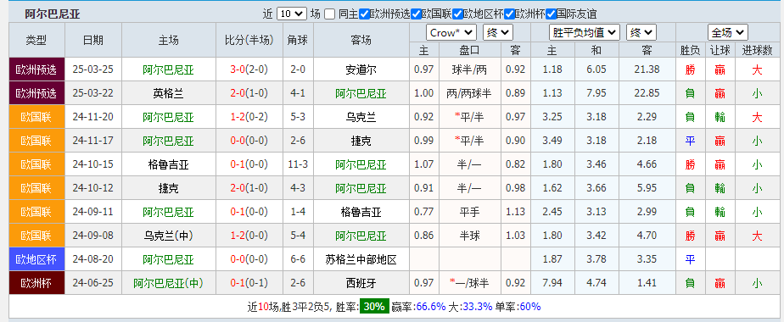Click the 阿尔巴尼亚 team title
This screenshot has height=322, width=784.
(x=53, y=14)
